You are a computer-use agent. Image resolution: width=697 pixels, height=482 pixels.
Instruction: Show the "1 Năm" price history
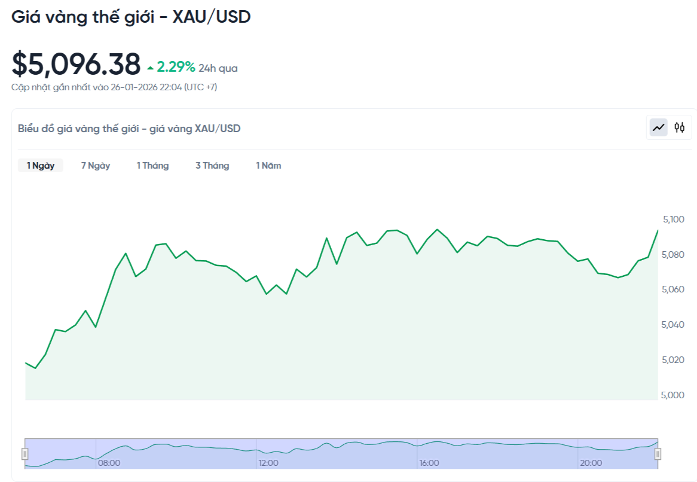tap(268, 166)
